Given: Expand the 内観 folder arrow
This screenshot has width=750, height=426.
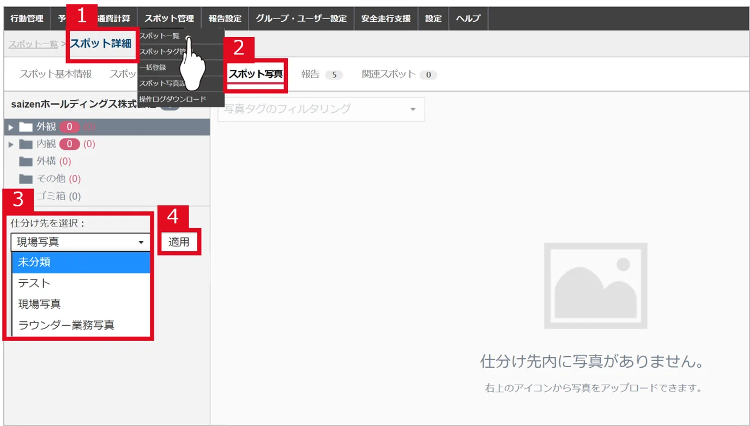Looking at the screenshot, I should pos(11,144).
